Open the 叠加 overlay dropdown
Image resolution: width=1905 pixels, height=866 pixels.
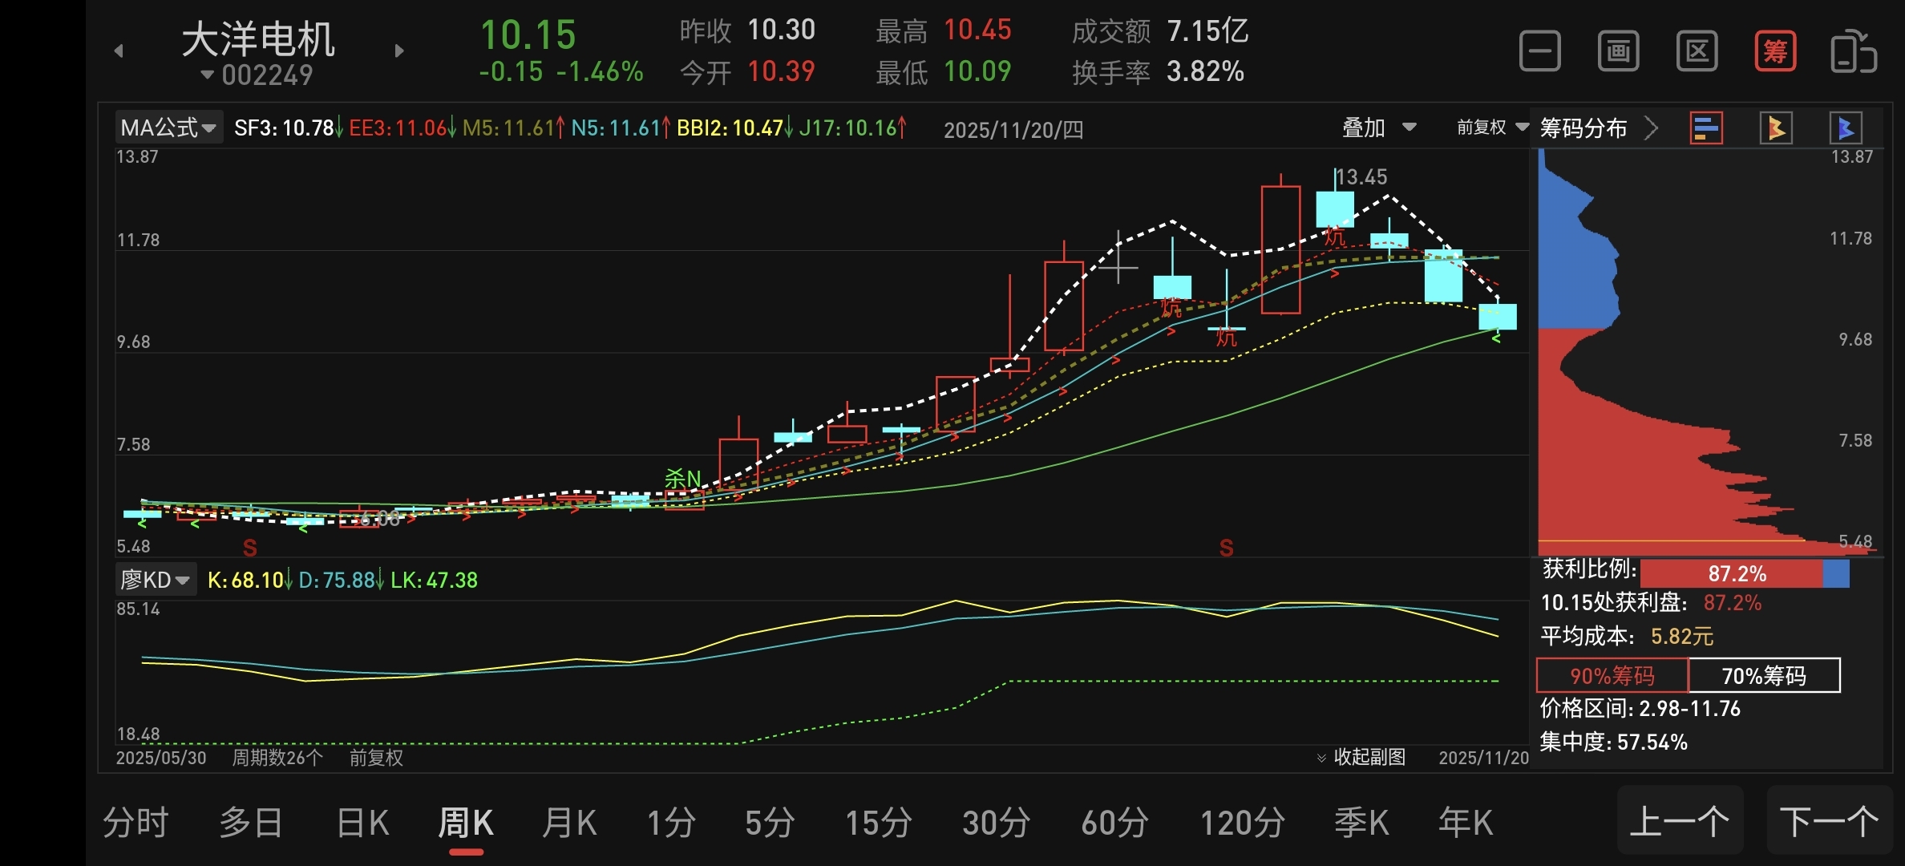pos(1378,127)
